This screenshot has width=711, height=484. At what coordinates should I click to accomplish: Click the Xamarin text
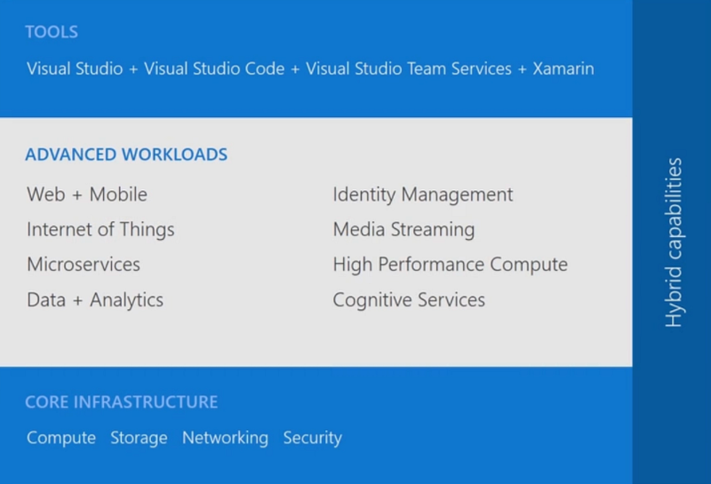point(563,68)
